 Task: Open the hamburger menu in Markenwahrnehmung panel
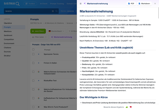pyautogui.click(x=81, y=3)
